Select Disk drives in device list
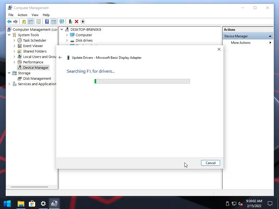This screenshot has width=279, height=209. 84,40
